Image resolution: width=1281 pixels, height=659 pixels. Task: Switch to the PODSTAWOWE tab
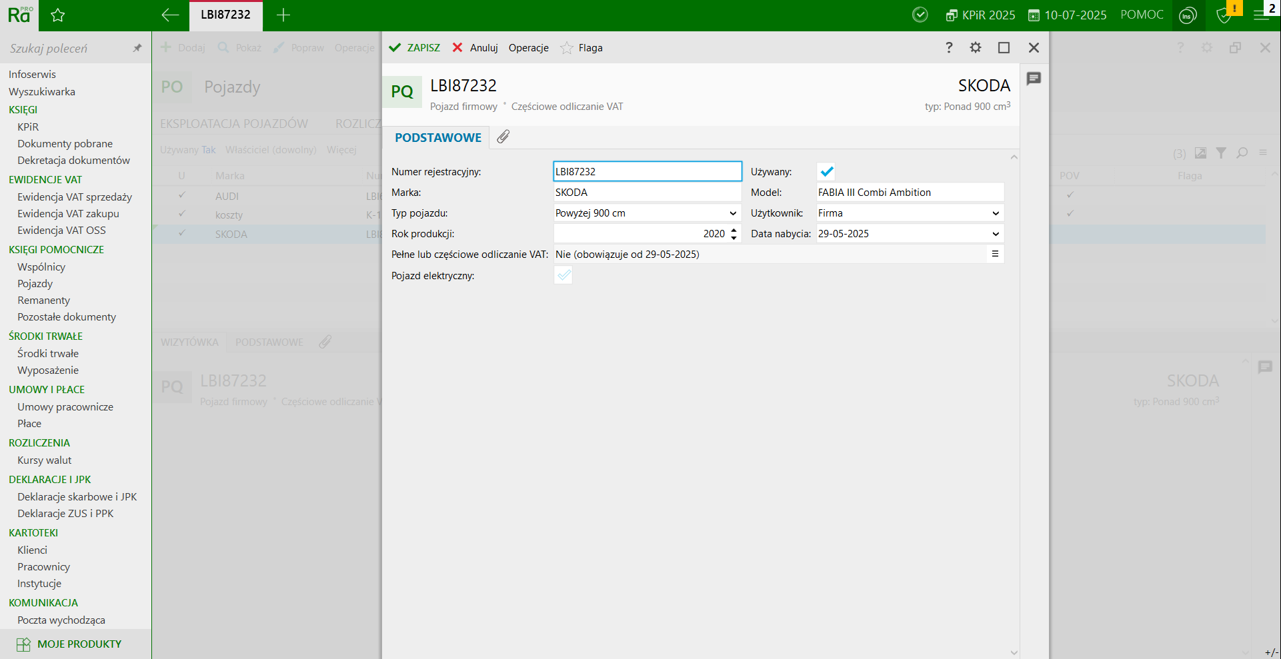[x=438, y=138]
